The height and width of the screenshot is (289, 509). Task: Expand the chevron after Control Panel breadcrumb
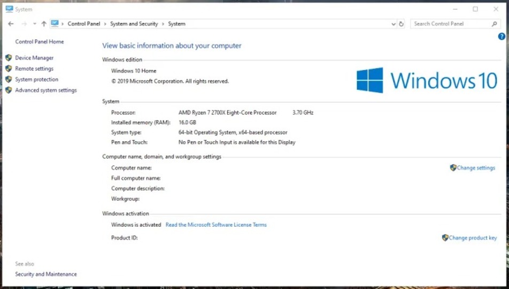pos(105,24)
